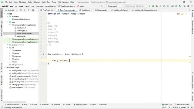This screenshot has width=194, height=109.
Task: Open the Android project view dropdown
Action: [x=11, y=10]
